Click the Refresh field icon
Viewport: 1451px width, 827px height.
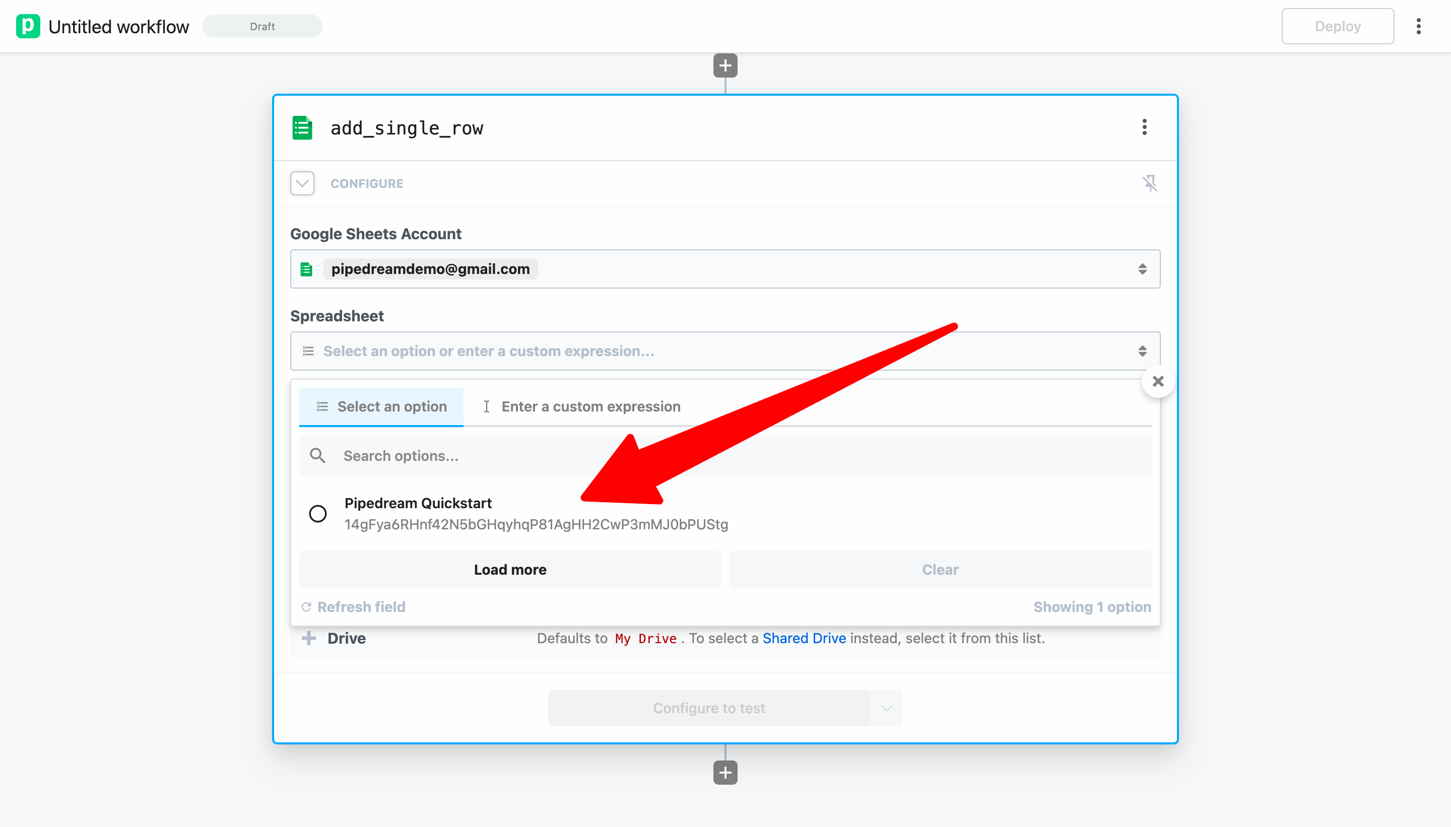(x=306, y=607)
